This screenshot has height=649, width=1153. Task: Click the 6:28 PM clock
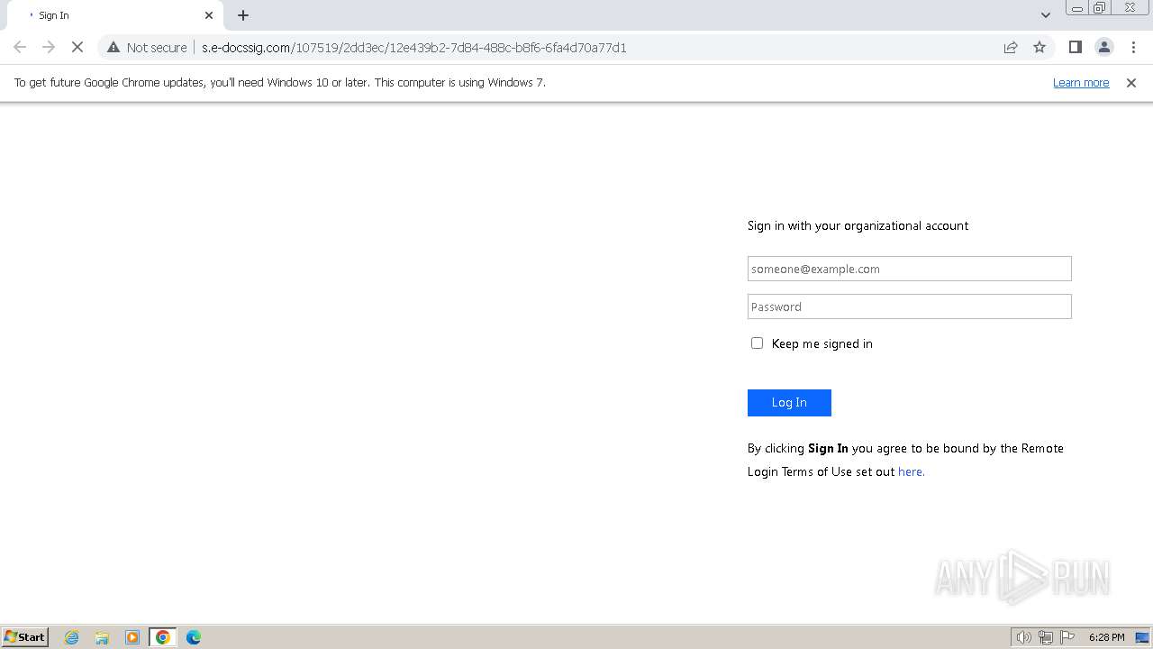coord(1106,637)
